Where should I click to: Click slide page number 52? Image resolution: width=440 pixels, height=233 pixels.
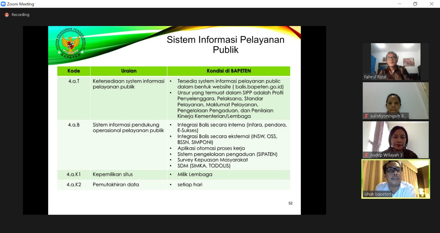click(290, 203)
